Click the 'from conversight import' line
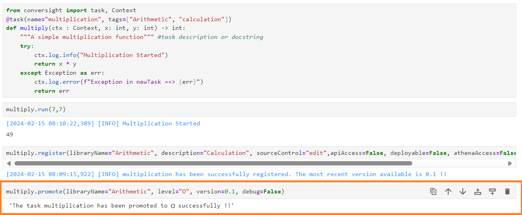Viewport: 522px width, 215px height. (71, 10)
